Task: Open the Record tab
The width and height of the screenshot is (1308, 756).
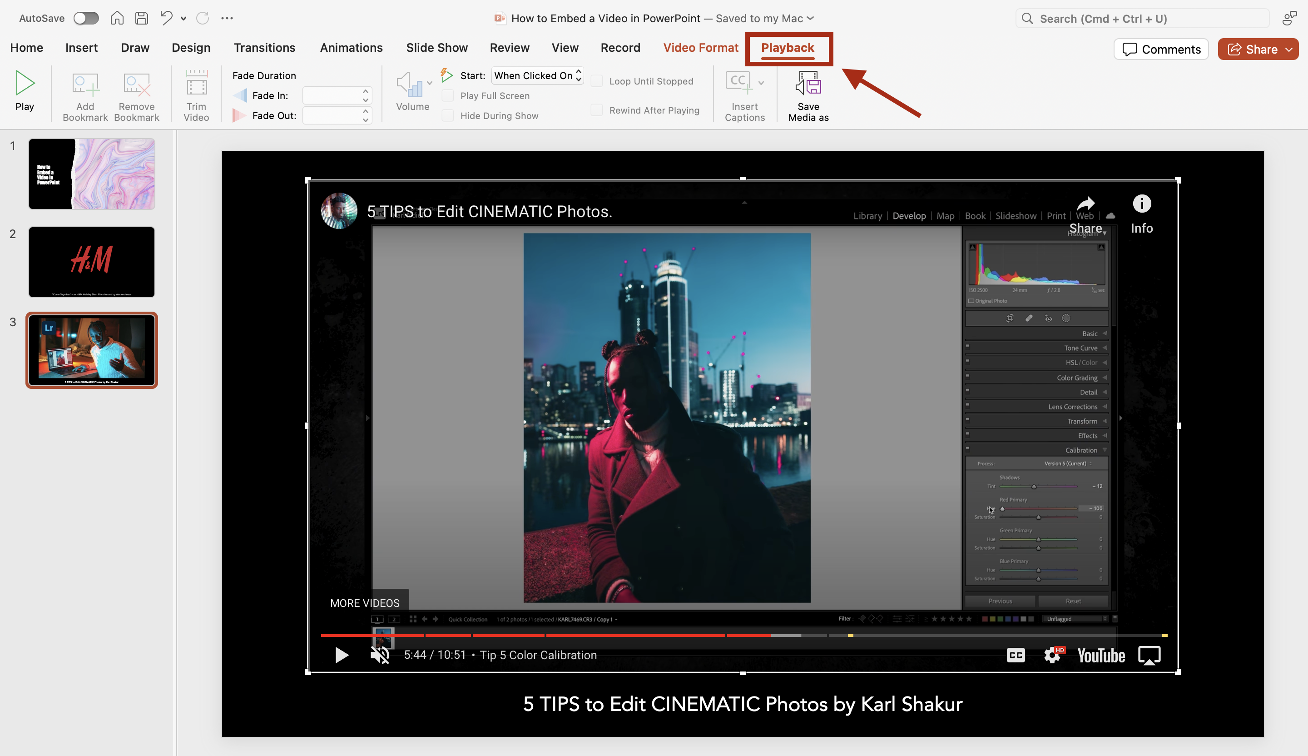Action: point(620,48)
